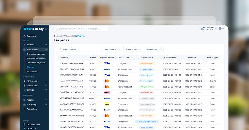The height and width of the screenshot is (130, 249).
Task: Click the Automation icon
Action: pos(25,109)
